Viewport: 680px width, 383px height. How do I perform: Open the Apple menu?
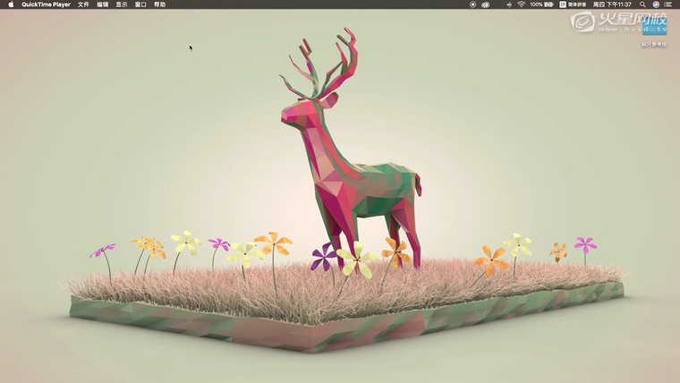11,4
